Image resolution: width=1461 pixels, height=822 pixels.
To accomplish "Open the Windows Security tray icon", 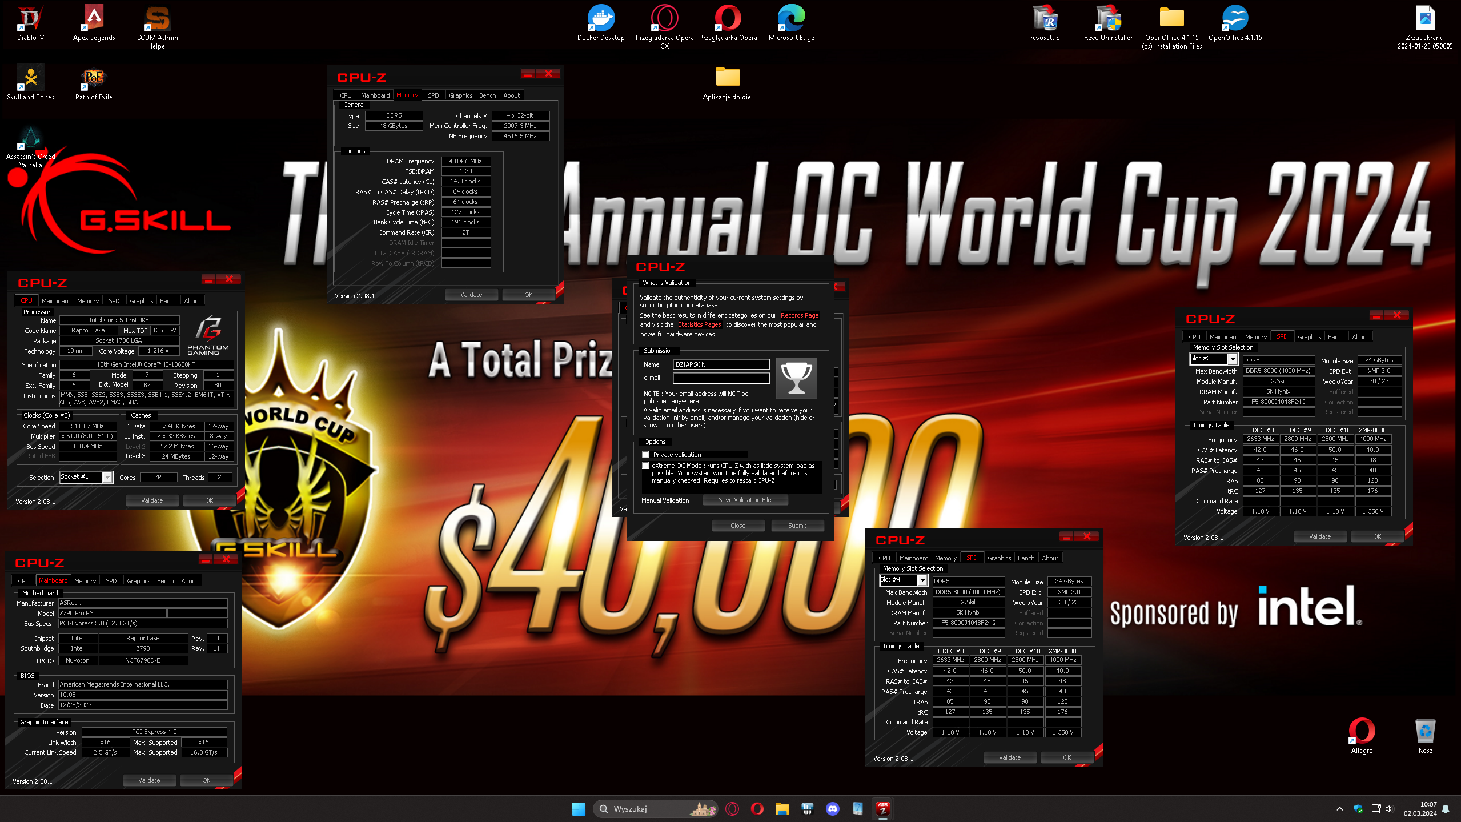I will coord(1358,809).
